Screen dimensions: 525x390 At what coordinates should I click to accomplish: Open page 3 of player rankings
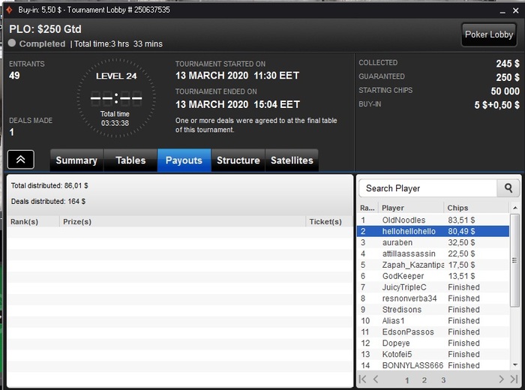pos(443,380)
